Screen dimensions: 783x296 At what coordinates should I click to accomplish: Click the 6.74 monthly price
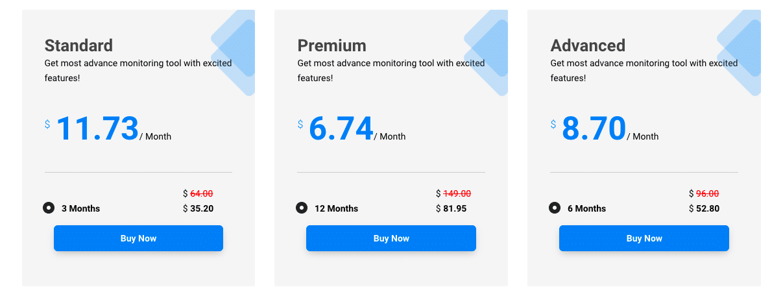pyautogui.click(x=341, y=129)
